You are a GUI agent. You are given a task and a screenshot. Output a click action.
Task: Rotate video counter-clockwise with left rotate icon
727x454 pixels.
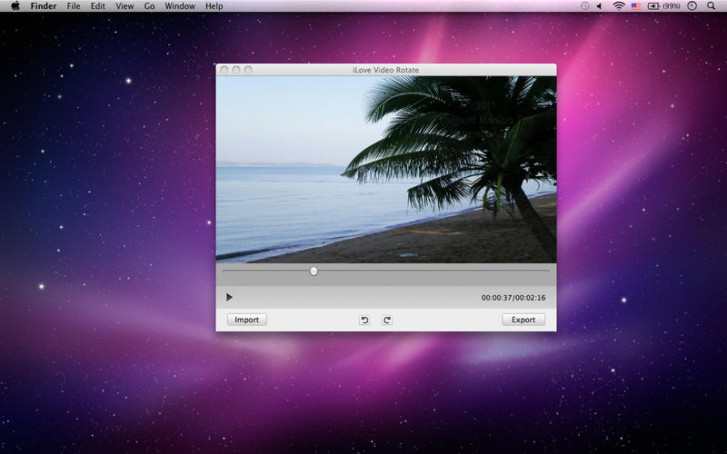pos(364,320)
